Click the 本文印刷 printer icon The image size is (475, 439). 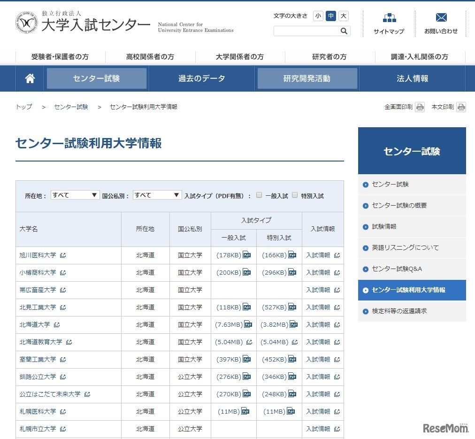pyautogui.click(x=462, y=107)
